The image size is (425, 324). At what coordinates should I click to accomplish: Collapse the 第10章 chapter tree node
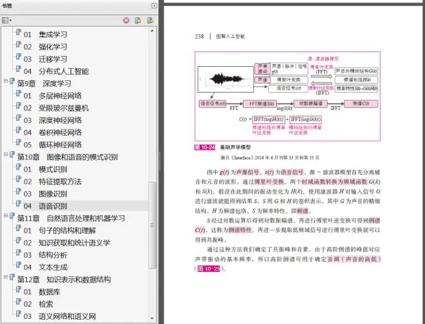pyautogui.click(x=6, y=157)
